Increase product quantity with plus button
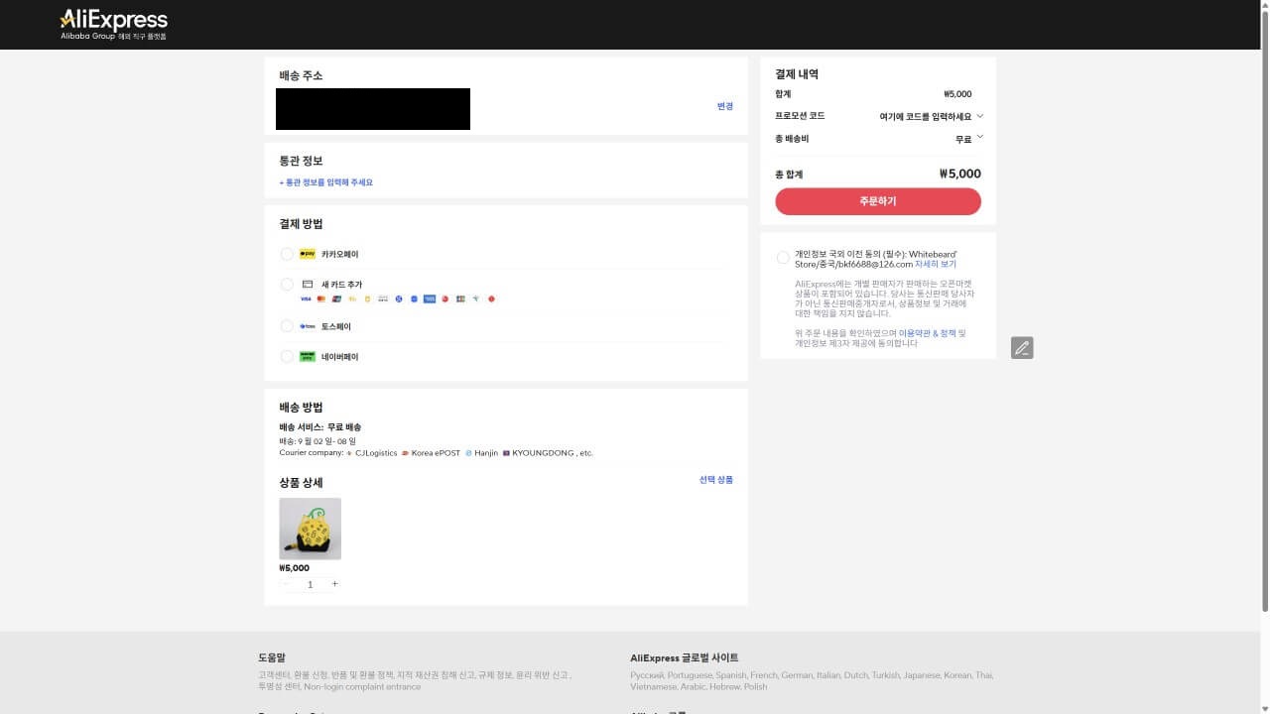This screenshot has width=1270, height=714. (x=334, y=584)
